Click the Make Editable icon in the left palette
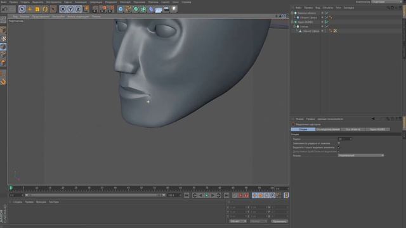Screen dimensions: 406x228 3,20
